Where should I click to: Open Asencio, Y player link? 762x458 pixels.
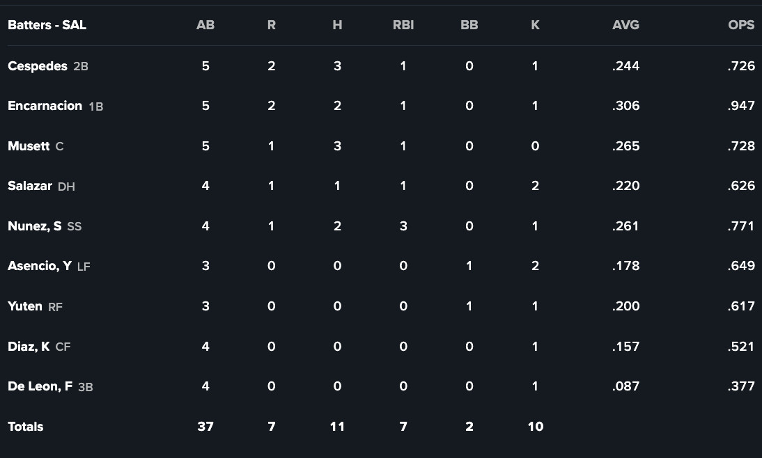click(39, 266)
